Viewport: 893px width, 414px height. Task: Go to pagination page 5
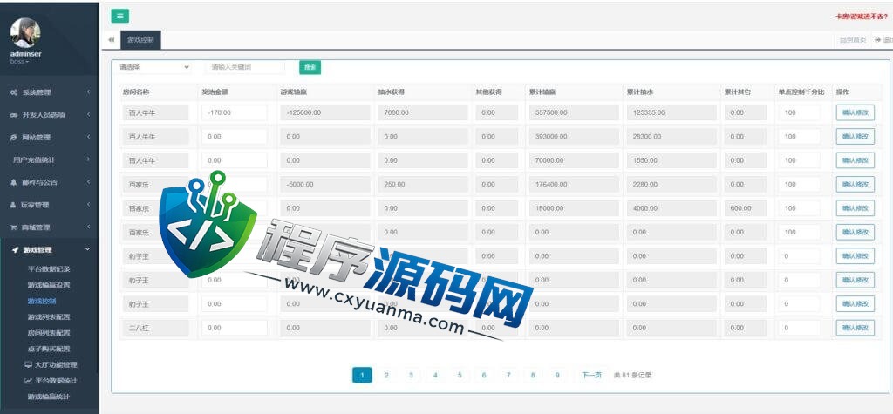tap(460, 375)
